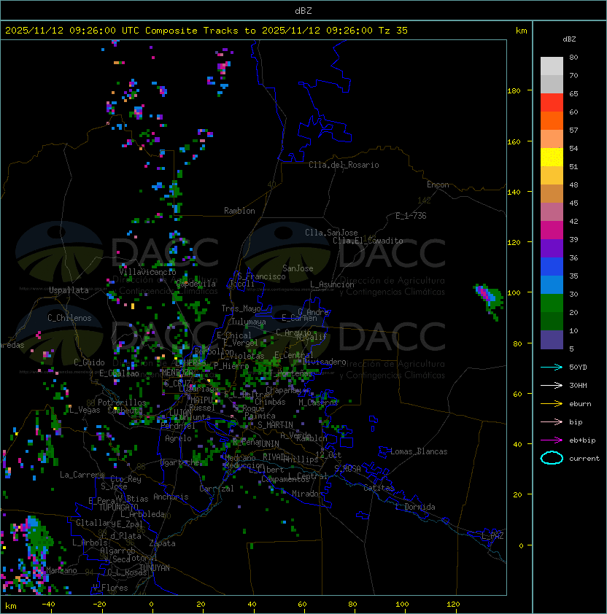Image resolution: width=607 pixels, height=614 pixels.
Task: Click the MENDOZA city label
Action: coord(177,372)
